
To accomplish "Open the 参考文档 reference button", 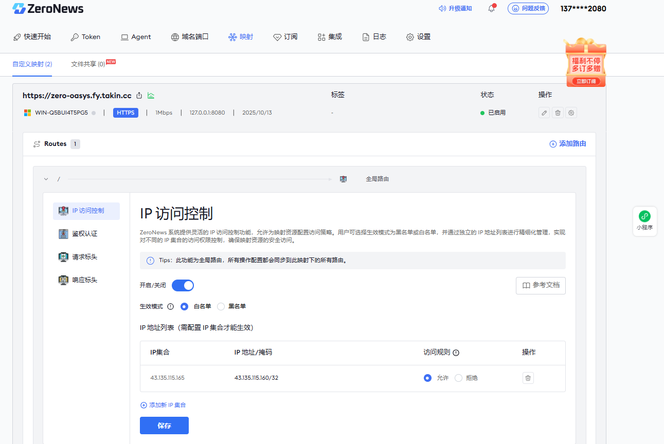I will coord(541,285).
